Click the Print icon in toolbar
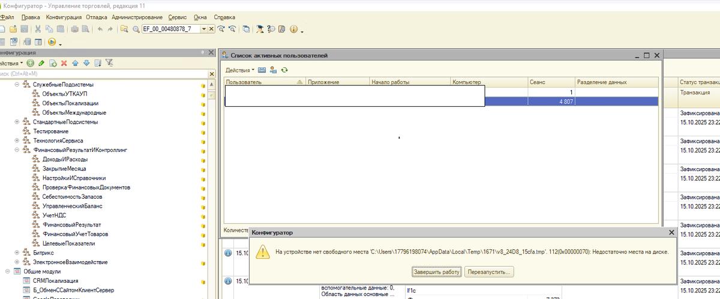 tap(75, 29)
